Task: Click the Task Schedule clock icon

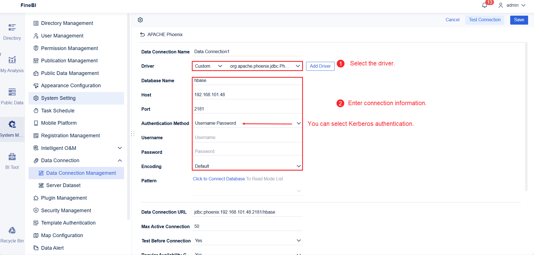Action: 36,111
